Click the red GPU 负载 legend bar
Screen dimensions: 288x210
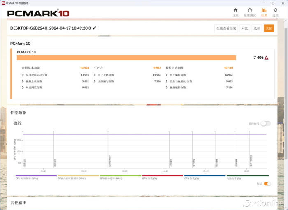(162, 175)
